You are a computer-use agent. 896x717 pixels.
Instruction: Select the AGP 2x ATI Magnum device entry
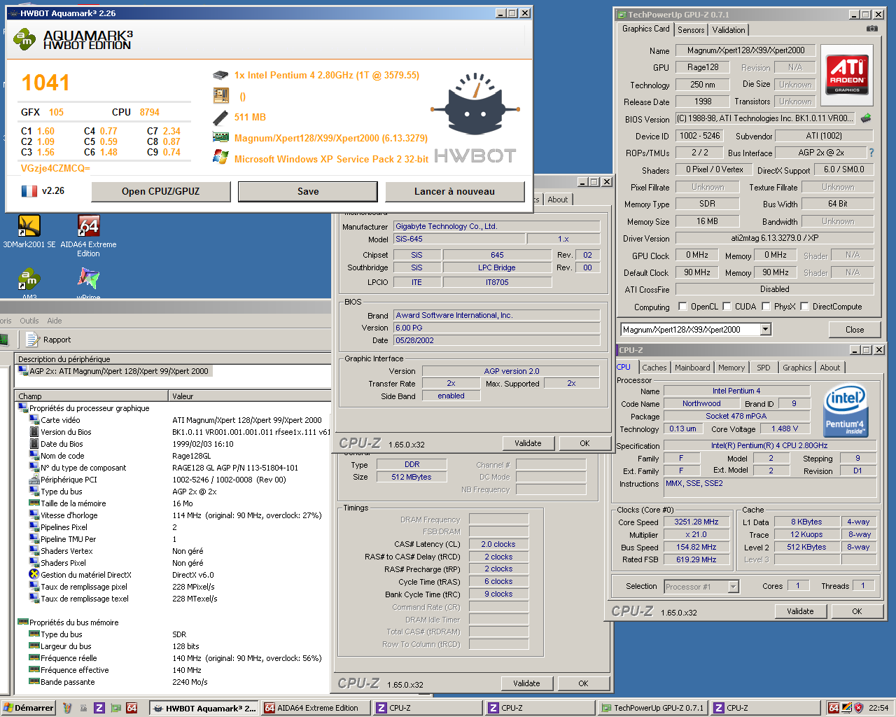coord(113,371)
